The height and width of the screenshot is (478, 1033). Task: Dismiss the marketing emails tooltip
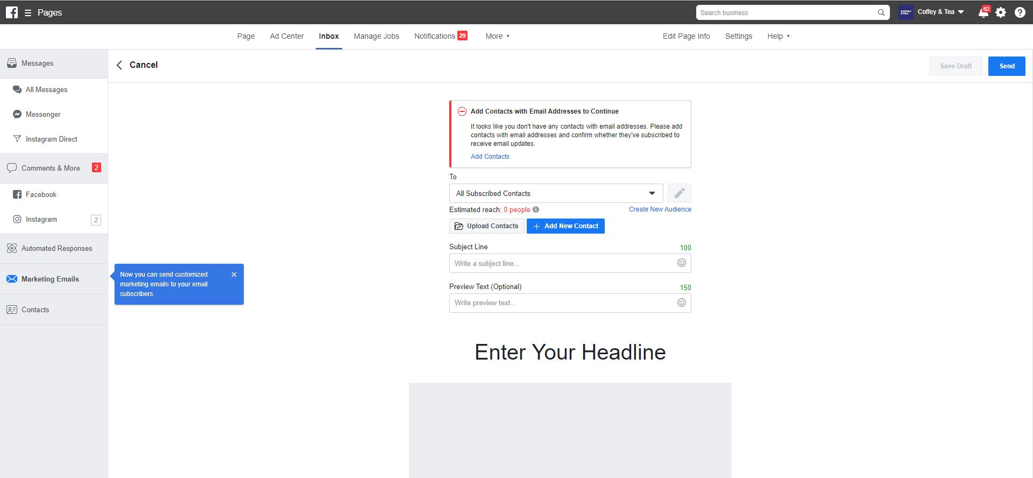pyautogui.click(x=234, y=275)
